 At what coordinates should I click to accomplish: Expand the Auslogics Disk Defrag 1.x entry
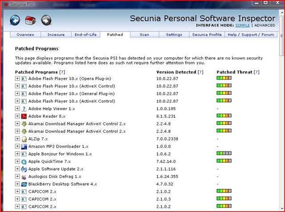(17, 176)
